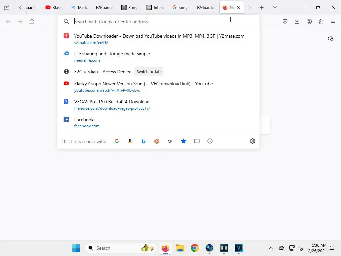341x256 pixels.
Task: Show hidden system tray icons
Action: (x=270, y=248)
